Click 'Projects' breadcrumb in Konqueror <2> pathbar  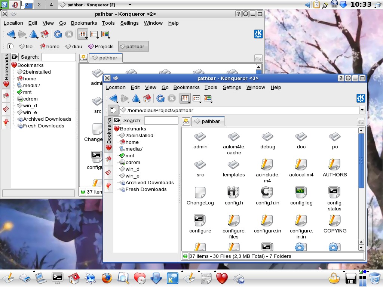[x=101, y=46]
